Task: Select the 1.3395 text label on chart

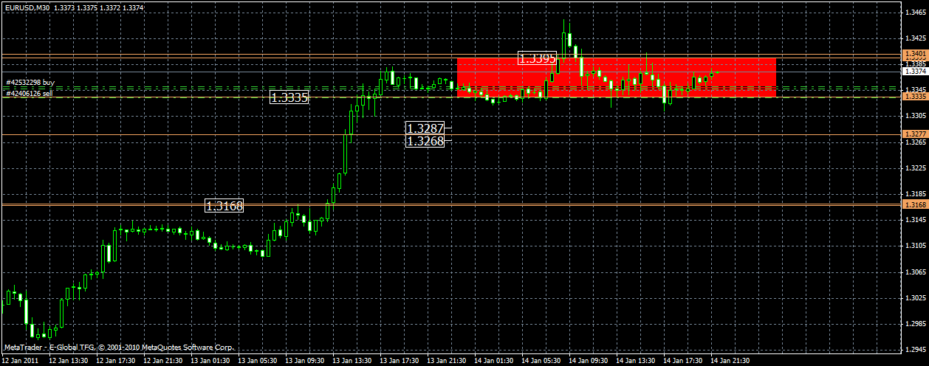Action: [537, 58]
